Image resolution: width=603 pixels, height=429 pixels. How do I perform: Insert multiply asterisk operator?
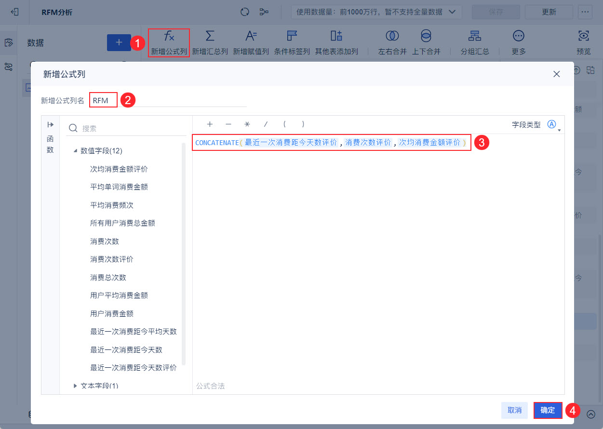(247, 124)
